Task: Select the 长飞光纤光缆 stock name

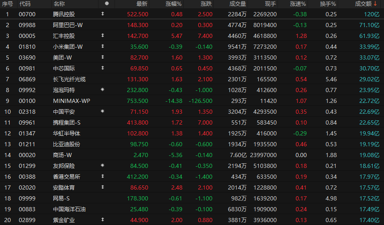Action: click(x=69, y=79)
